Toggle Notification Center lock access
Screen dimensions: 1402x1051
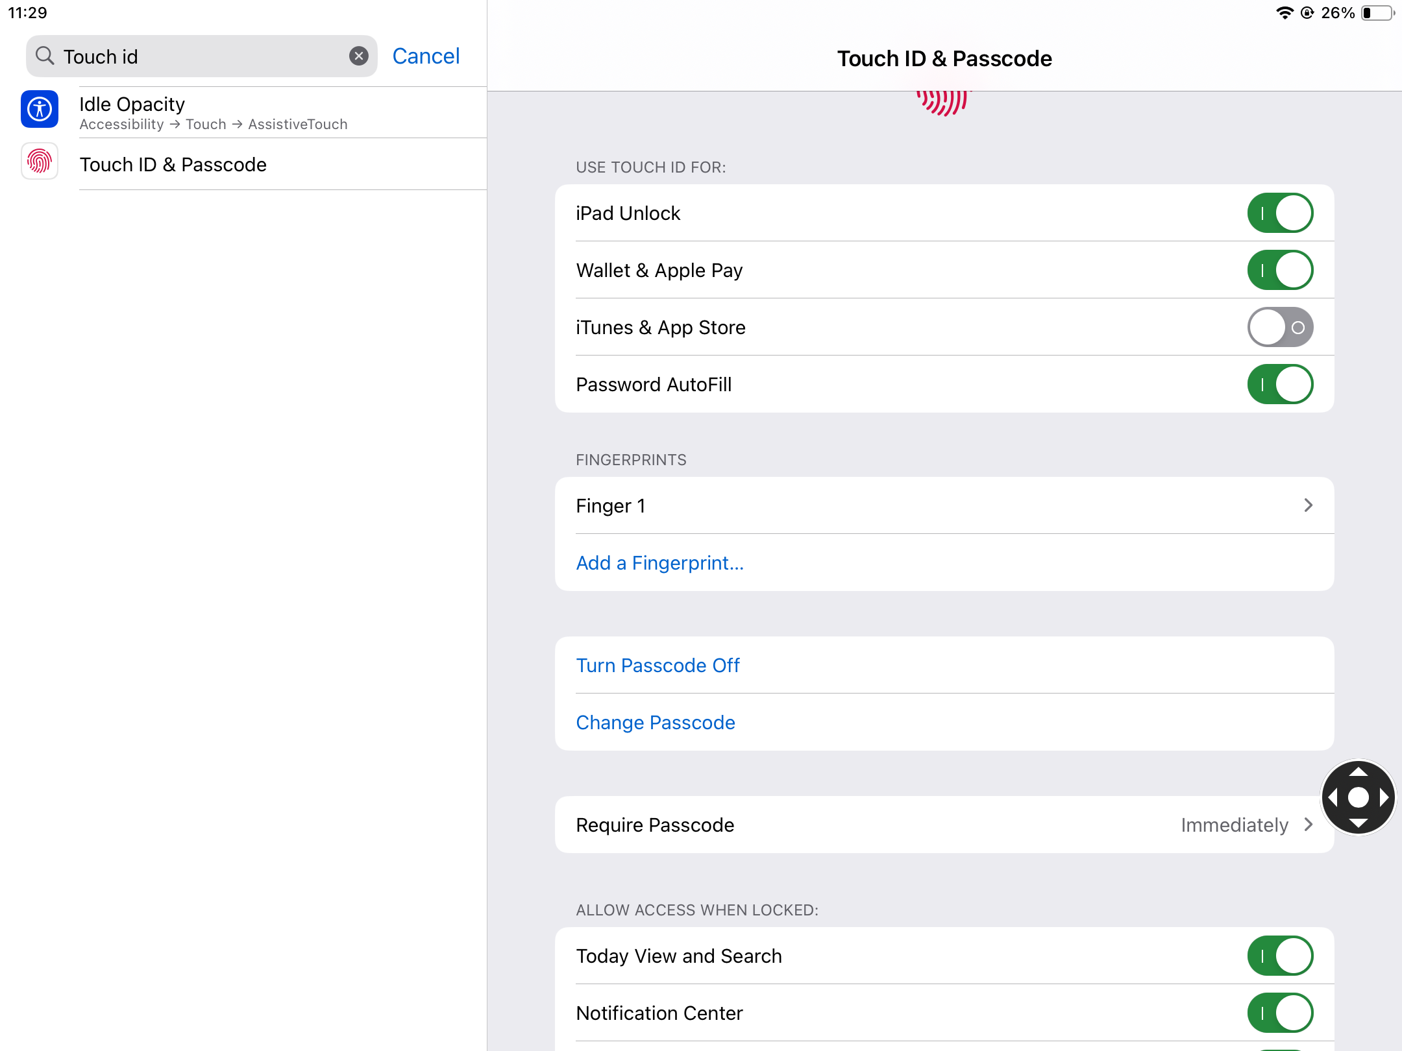[1279, 1013]
